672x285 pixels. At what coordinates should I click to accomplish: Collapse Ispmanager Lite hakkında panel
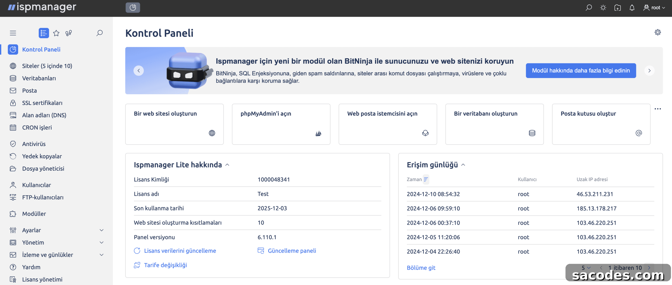[x=227, y=165]
